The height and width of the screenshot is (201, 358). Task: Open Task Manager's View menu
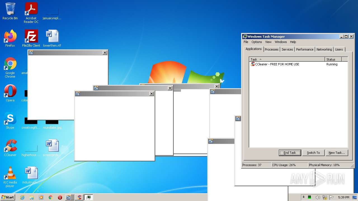[268, 42]
